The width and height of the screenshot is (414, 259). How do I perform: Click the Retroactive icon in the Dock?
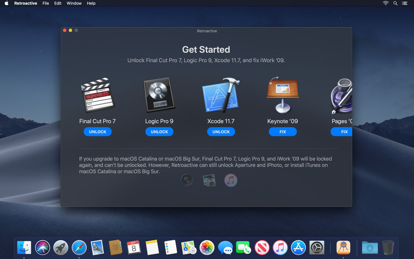[343, 247]
